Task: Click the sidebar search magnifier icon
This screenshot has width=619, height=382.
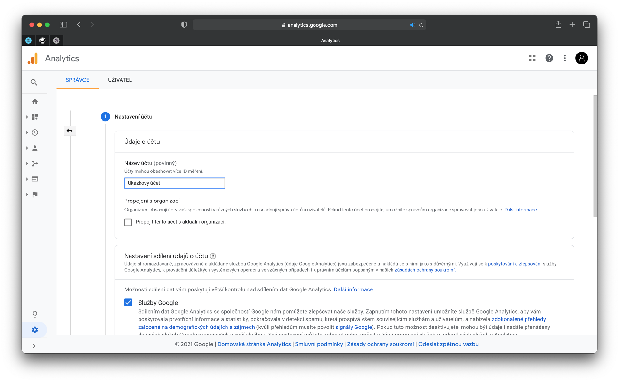Action: tap(34, 83)
